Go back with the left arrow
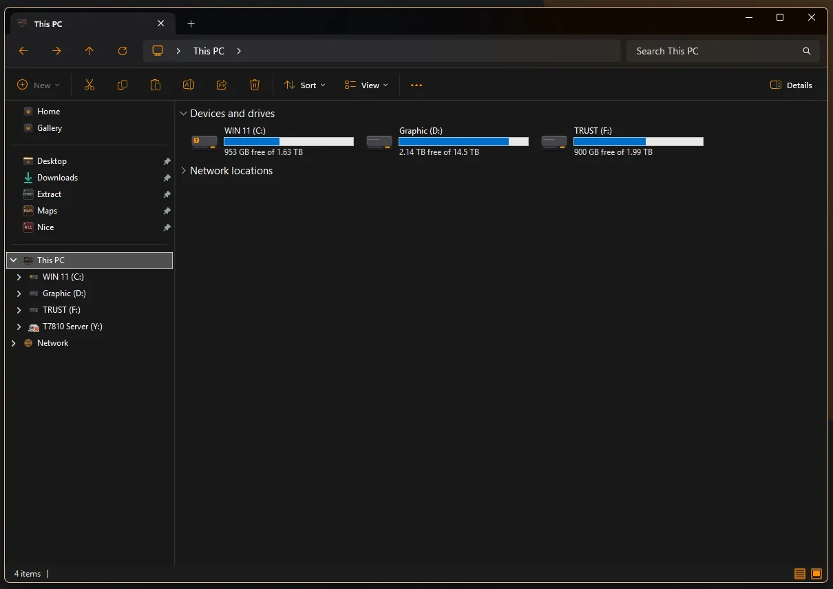This screenshot has height=589, width=833. coord(23,51)
